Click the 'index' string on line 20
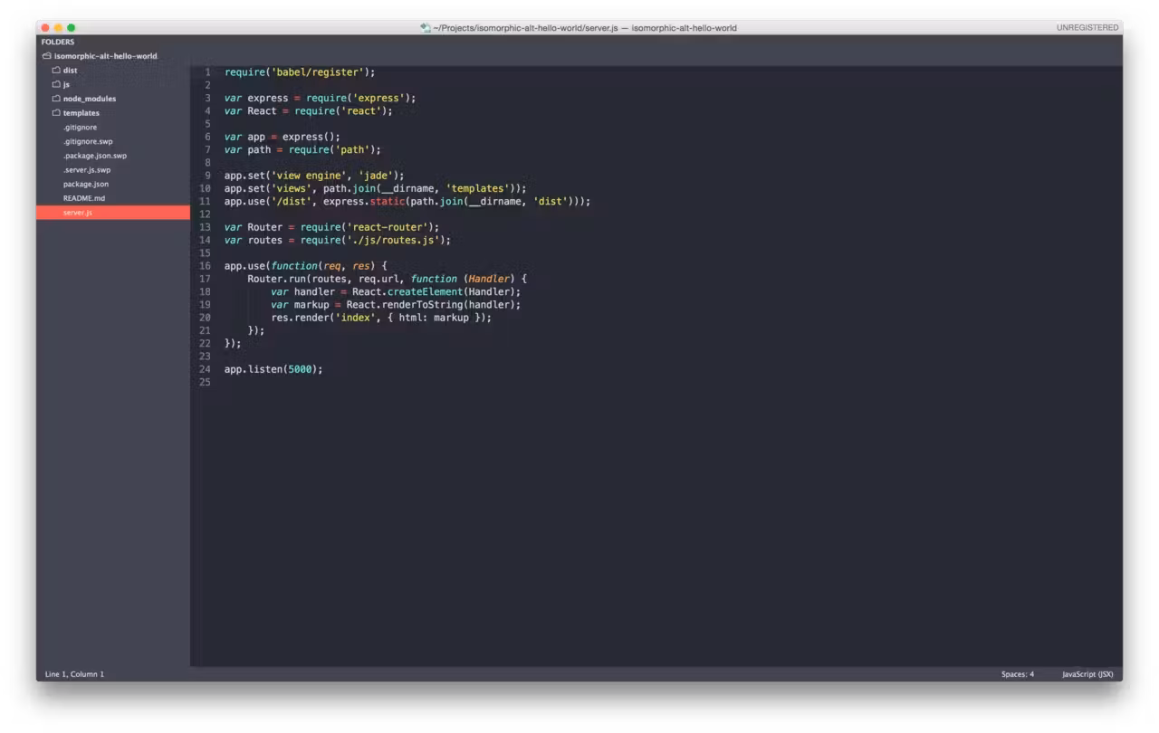Viewport: 1159px width, 733px height. [x=355, y=318]
